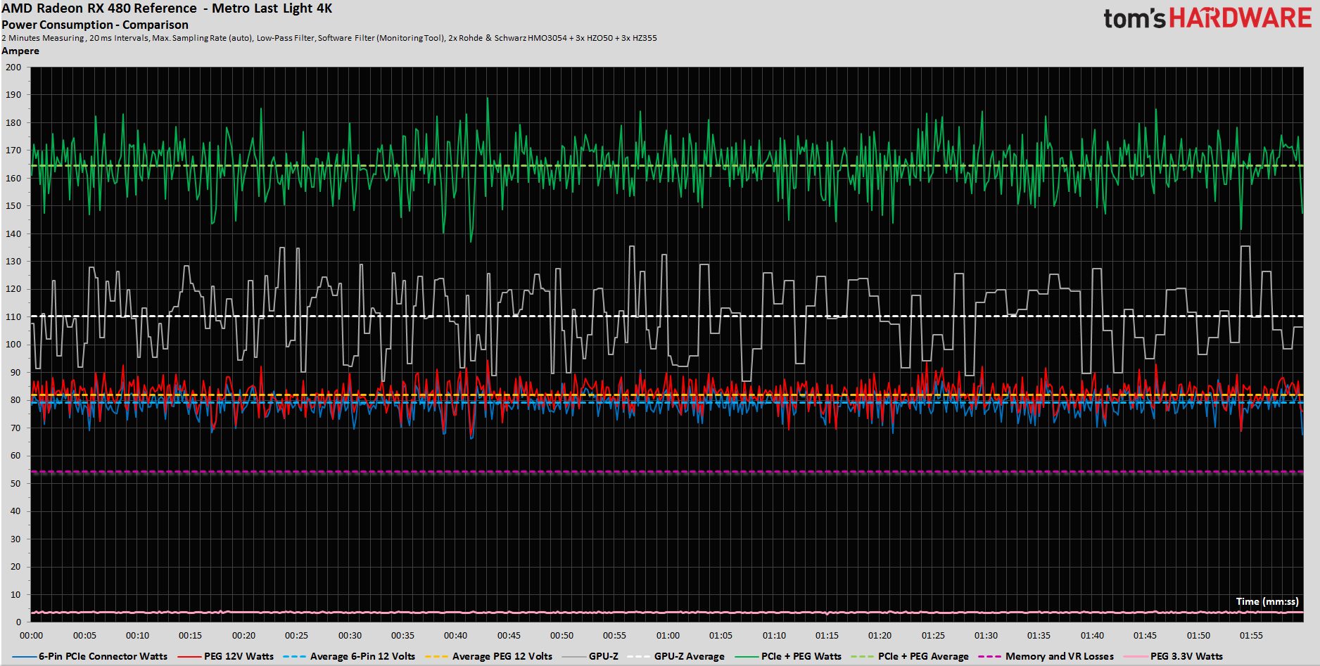Viewport: 1320px width, 666px height.
Task: Click the pink line sample beside 'PEG 3.3V Watts'
Action: pyautogui.click(x=1135, y=657)
